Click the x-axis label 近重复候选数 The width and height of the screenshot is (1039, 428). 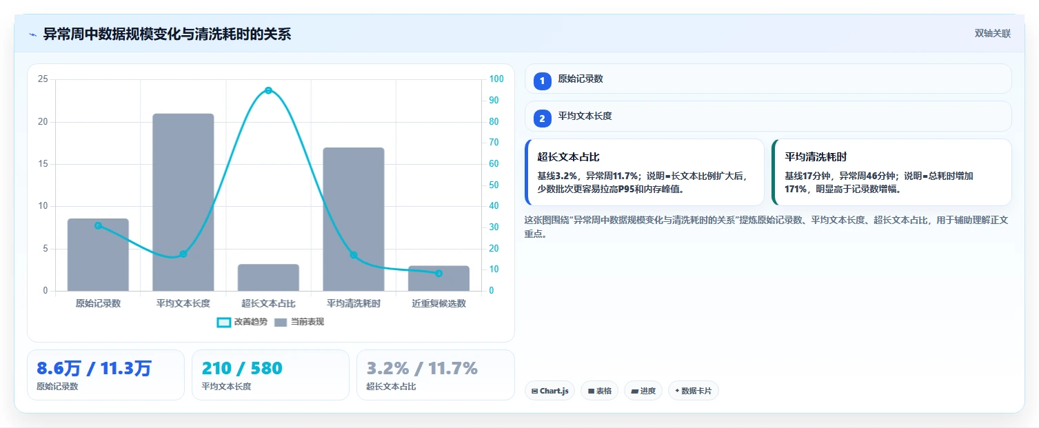tap(438, 303)
